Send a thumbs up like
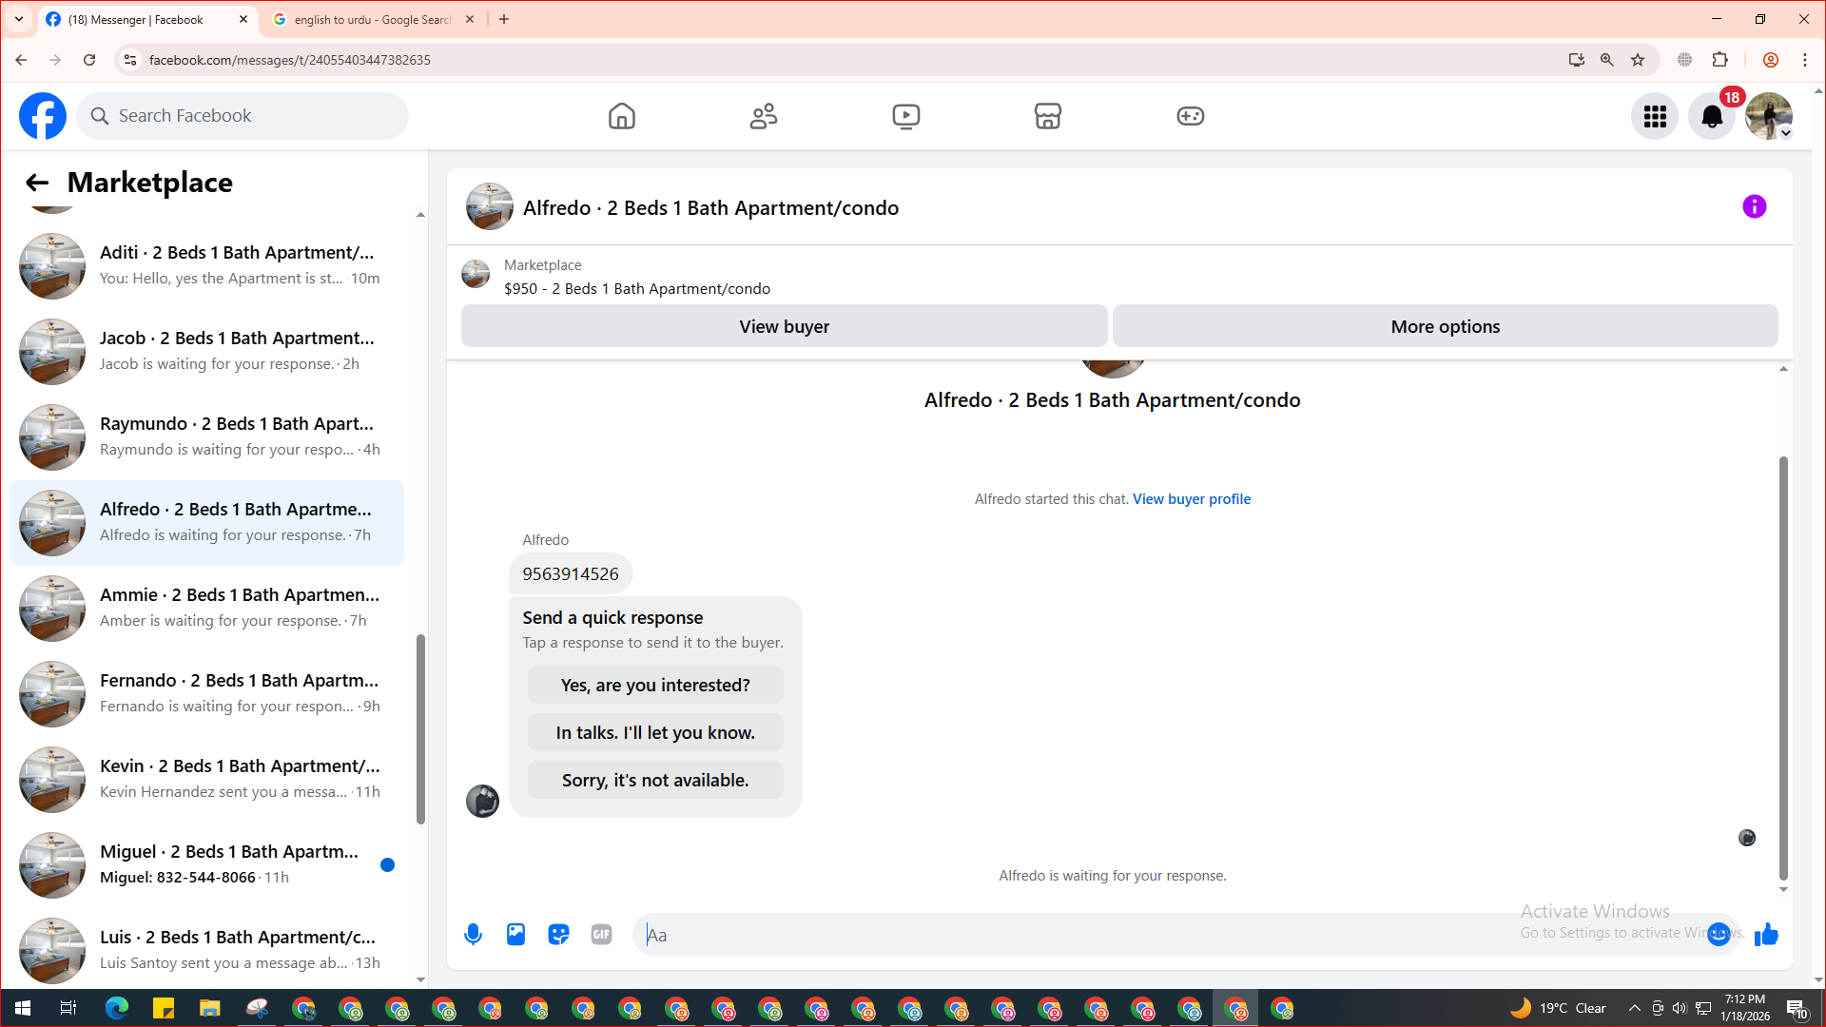This screenshot has height=1027, width=1826. coord(1766,935)
